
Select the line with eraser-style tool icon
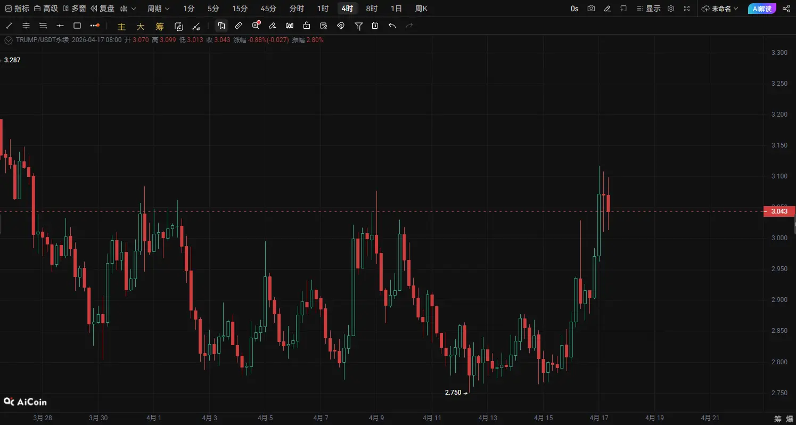click(x=196, y=26)
